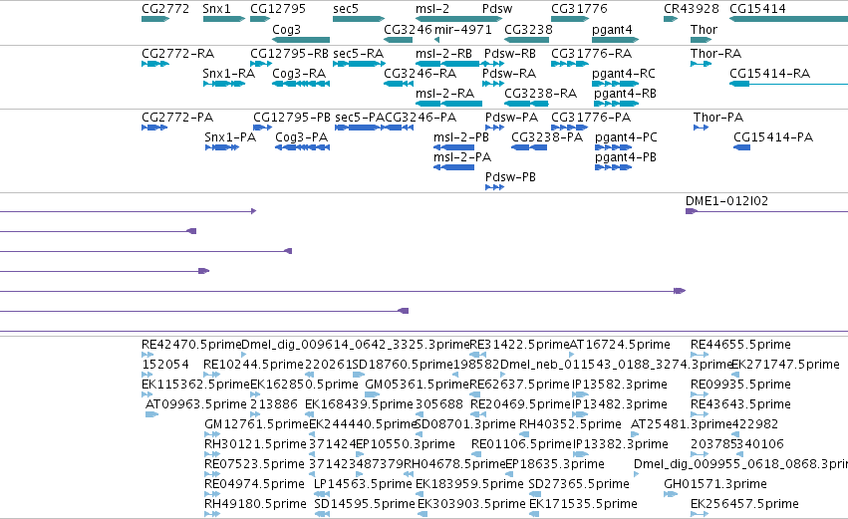
Task: Click transcript CG31776-RA
Action: tap(570, 64)
